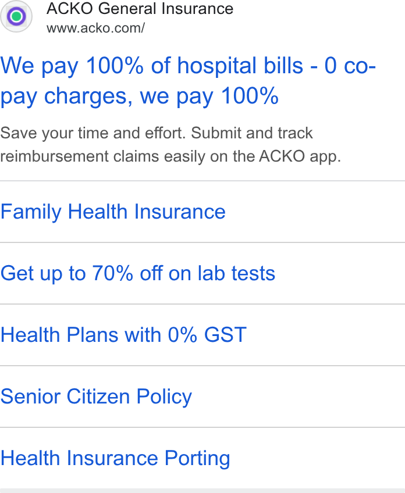Screen dimensions: 405x493
Task: Select 'Get up to 70% off on lab tests'
Action: [138, 273]
